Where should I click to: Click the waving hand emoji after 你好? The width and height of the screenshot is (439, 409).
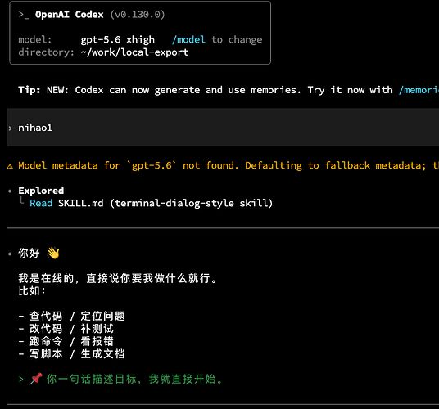pos(53,254)
